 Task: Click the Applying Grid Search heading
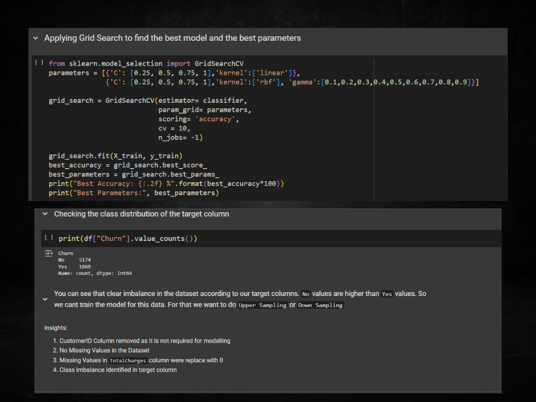pyautogui.click(x=172, y=38)
